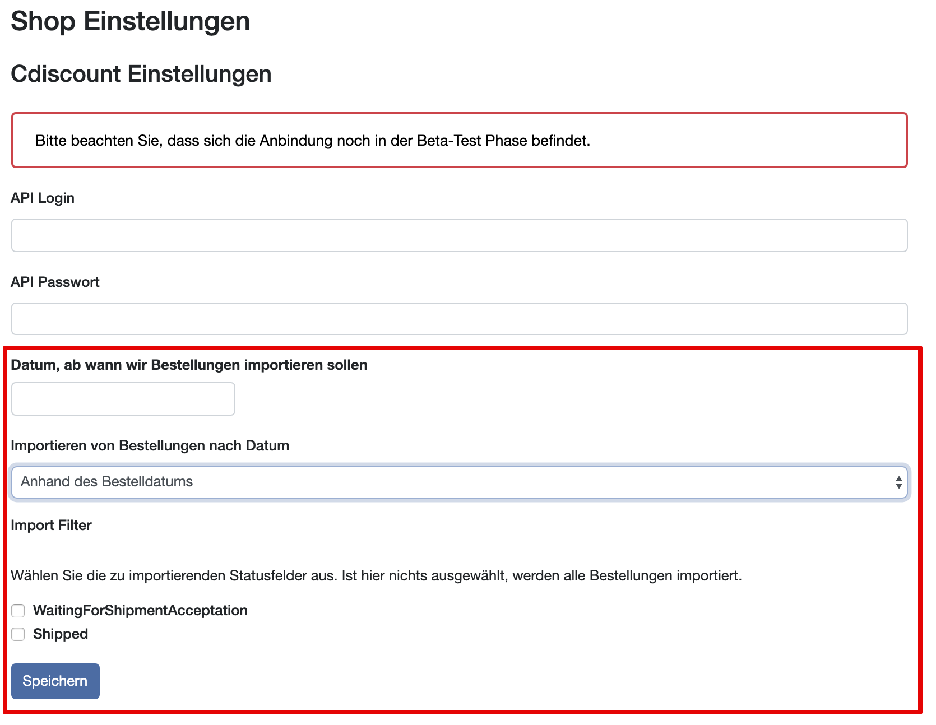Enable the WaitingForShipmentAcceptation checkbox
This screenshot has height=725, width=936.
click(18, 611)
